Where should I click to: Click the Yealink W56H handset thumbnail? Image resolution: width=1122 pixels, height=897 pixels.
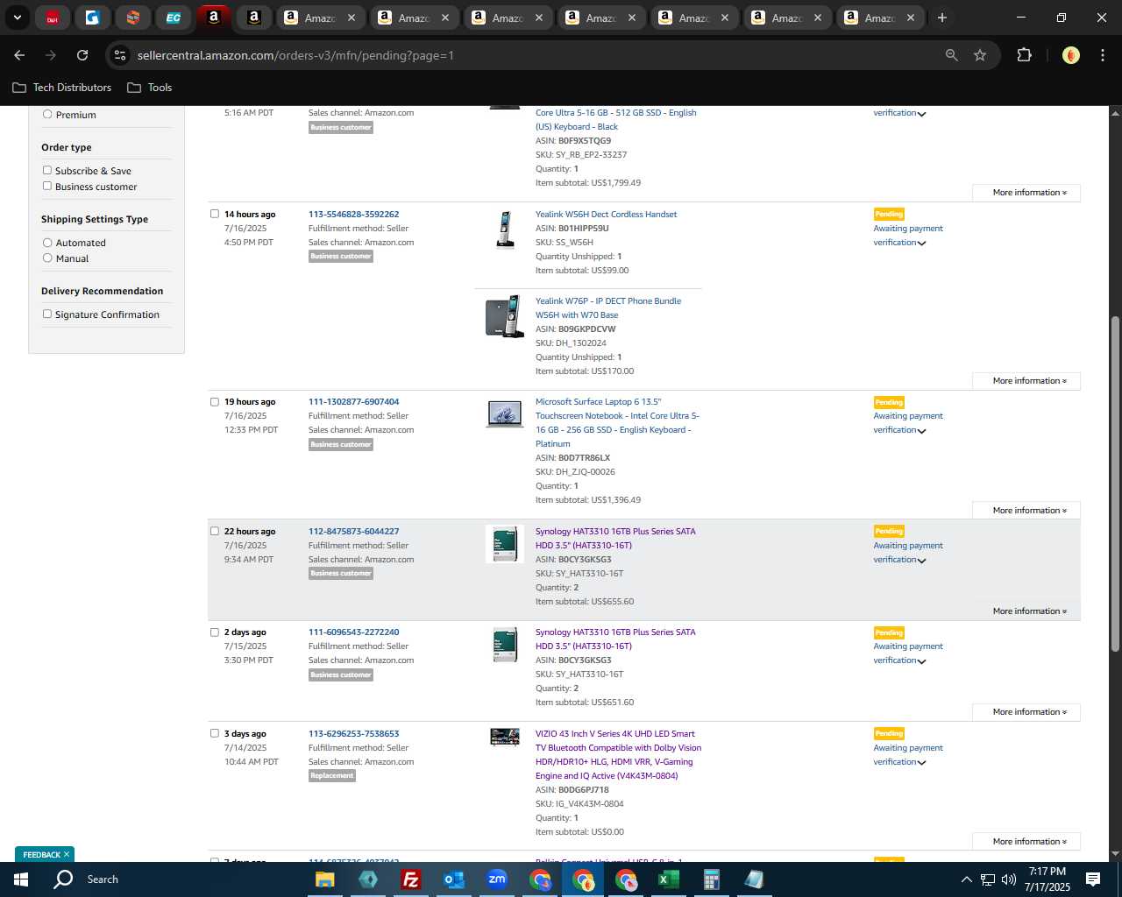point(505,230)
